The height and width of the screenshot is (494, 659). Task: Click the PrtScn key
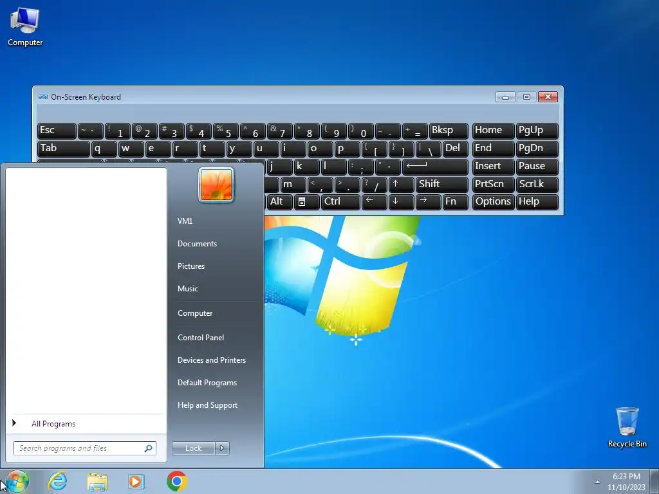(x=494, y=184)
